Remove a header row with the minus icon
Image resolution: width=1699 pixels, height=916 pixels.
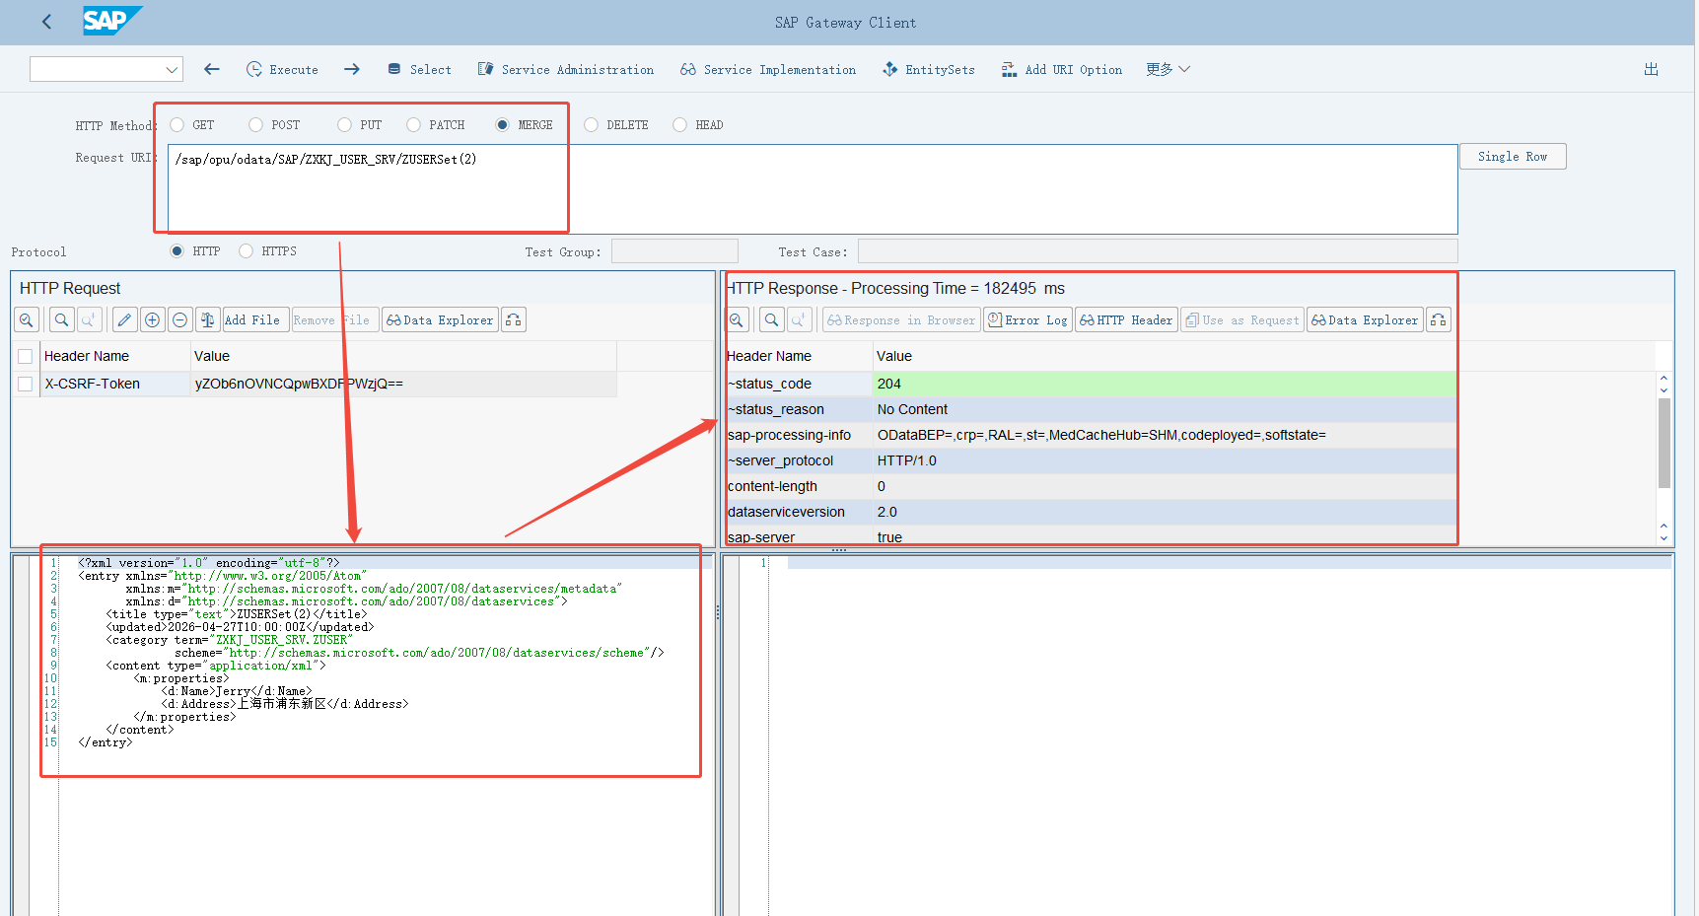[x=179, y=319]
